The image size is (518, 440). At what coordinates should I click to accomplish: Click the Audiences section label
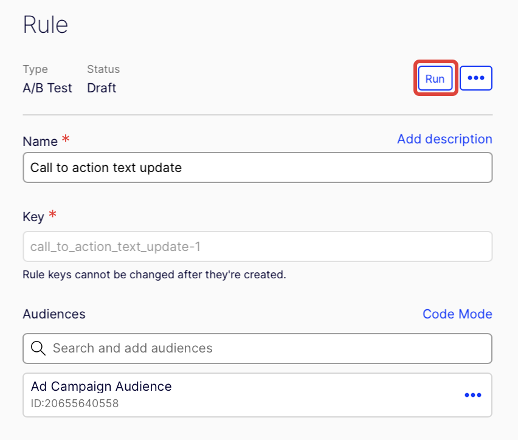(54, 314)
